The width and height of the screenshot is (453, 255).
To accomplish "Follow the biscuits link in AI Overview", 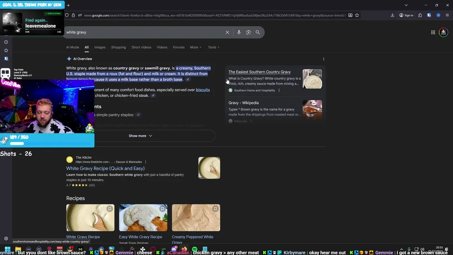I will (203, 90).
